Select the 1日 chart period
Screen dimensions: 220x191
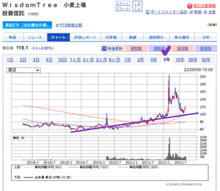click(x=10, y=60)
